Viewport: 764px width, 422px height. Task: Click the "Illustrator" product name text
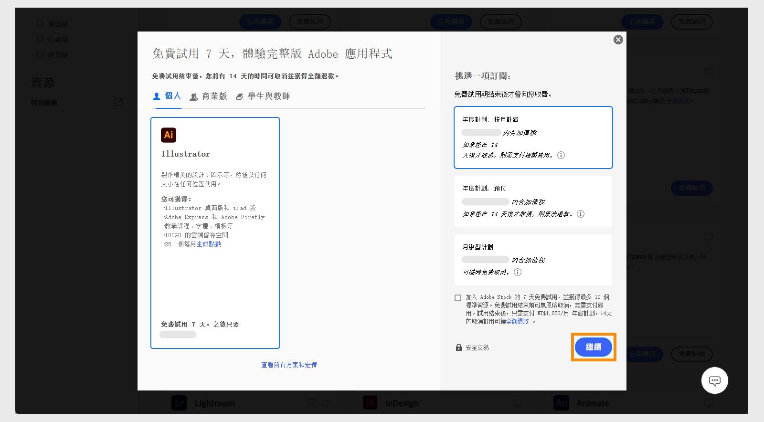(x=185, y=154)
